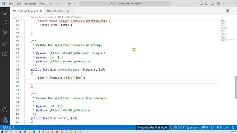
Task: Click the vertical editor scrollbar thumb
Action: 236,88
